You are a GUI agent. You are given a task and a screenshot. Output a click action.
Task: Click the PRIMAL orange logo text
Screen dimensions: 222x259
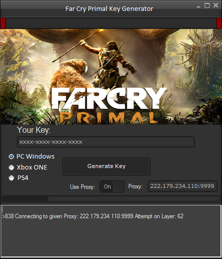(x=109, y=118)
